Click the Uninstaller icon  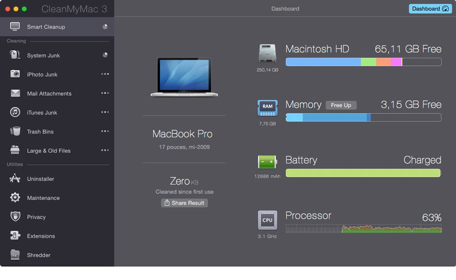point(15,178)
